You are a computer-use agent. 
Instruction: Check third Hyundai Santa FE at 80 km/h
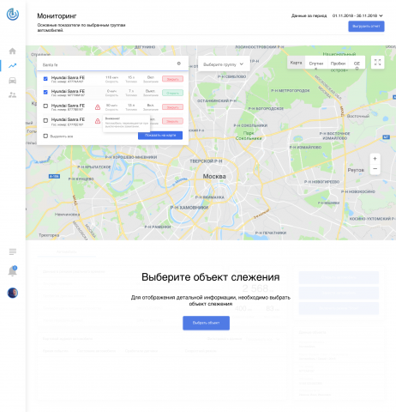[x=45, y=106]
